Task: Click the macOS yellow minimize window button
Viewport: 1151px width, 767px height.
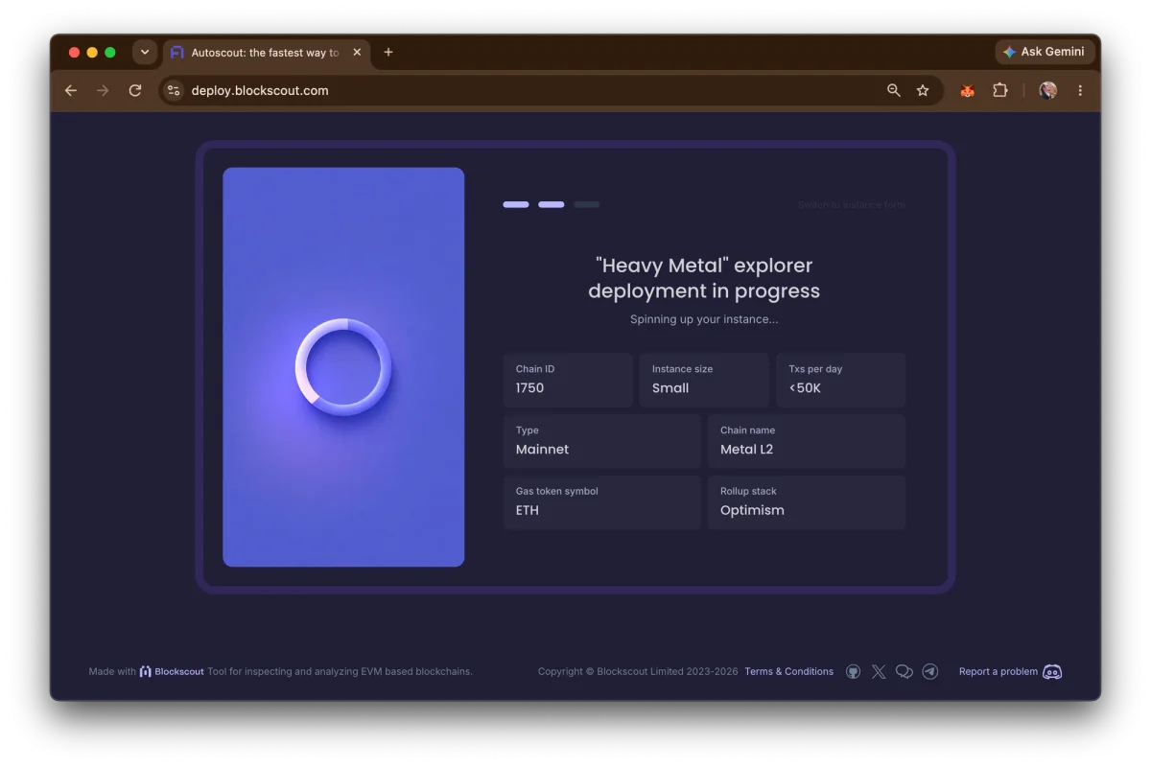Action: point(92,53)
